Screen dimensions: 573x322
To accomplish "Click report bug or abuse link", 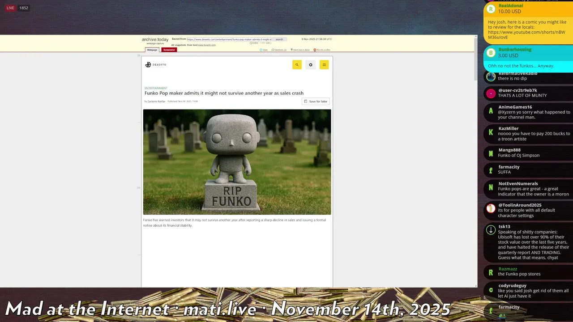I will [x=300, y=50].
